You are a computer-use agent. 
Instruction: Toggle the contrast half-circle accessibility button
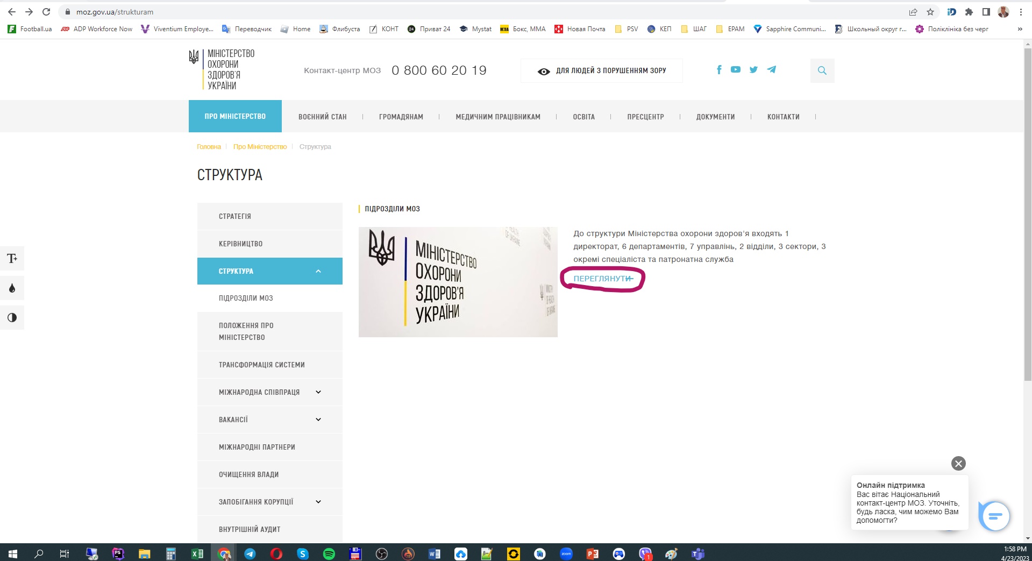12,318
